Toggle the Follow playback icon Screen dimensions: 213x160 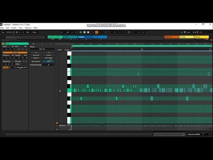(x=62, y=32)
